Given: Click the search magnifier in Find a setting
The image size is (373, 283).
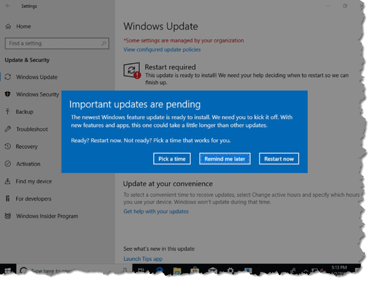Looking at the screenshot, I should click(x=104, y=44).
